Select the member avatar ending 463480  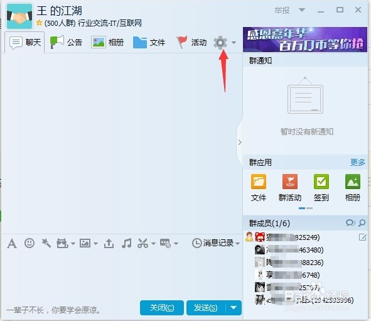click(x=259, y=250)
